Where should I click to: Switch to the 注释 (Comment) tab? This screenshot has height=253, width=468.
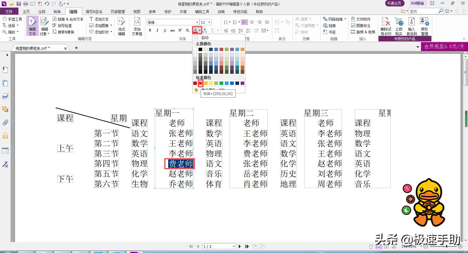coord(42,12)
